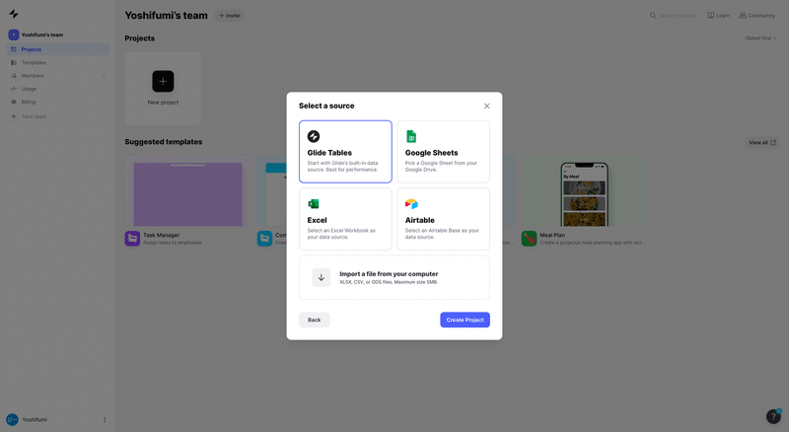Click the purple Task Manager template icon

[132, 238]
